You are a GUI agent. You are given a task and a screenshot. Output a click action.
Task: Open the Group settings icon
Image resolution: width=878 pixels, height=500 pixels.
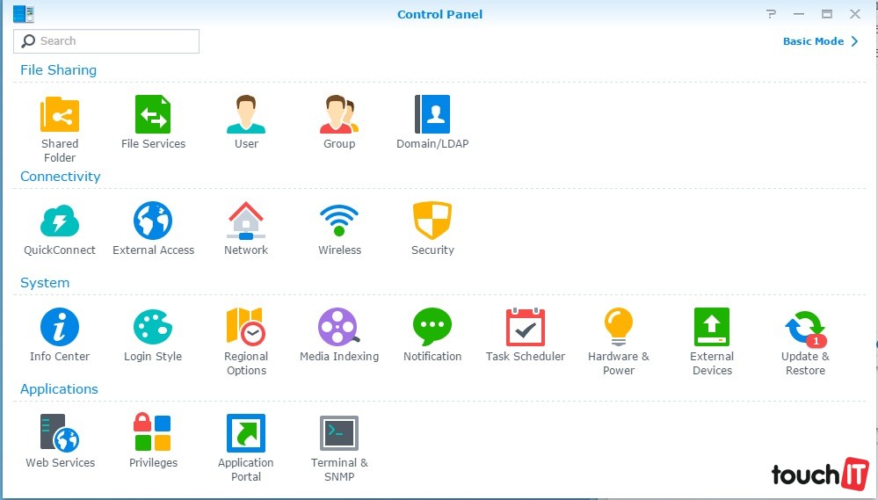[339, 115]
